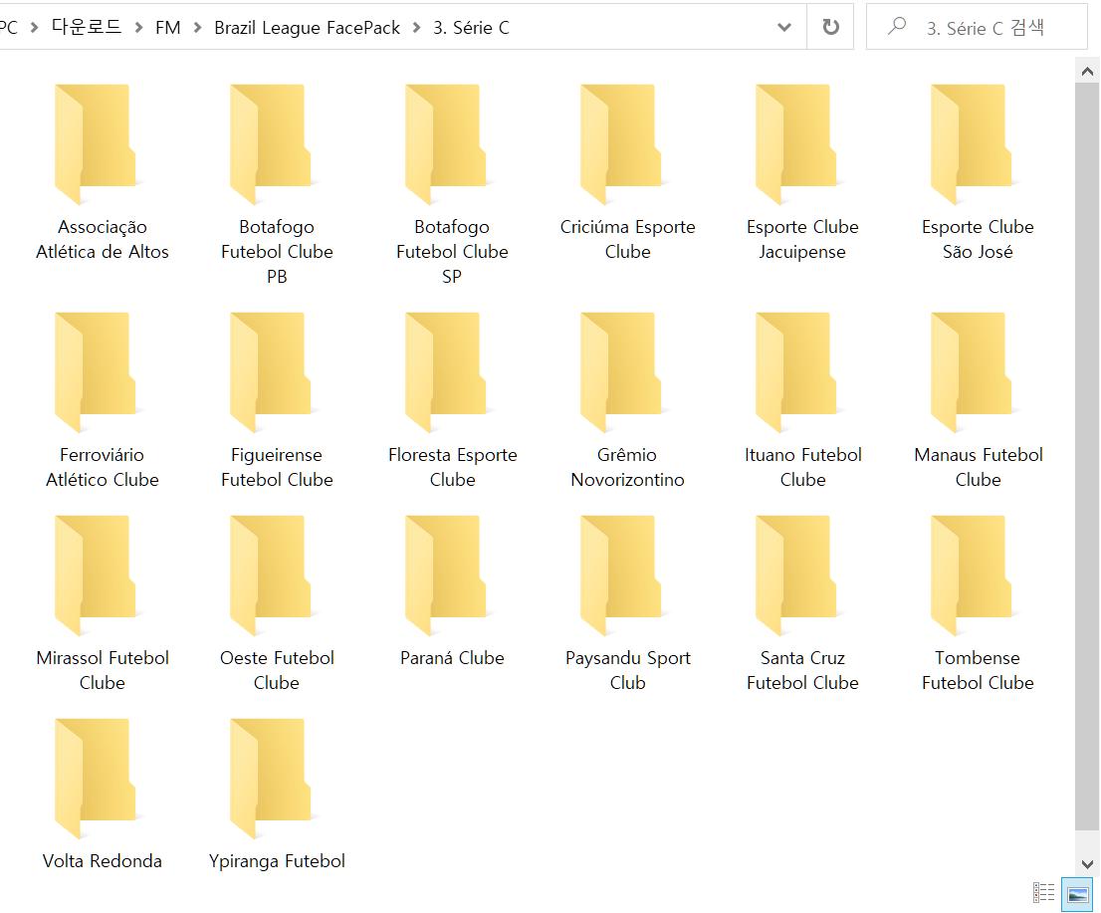The height and width of the screenshot is (913, 1101).
Task: Click the Floresta Esporte Clube name text
Action: point(452,467)
